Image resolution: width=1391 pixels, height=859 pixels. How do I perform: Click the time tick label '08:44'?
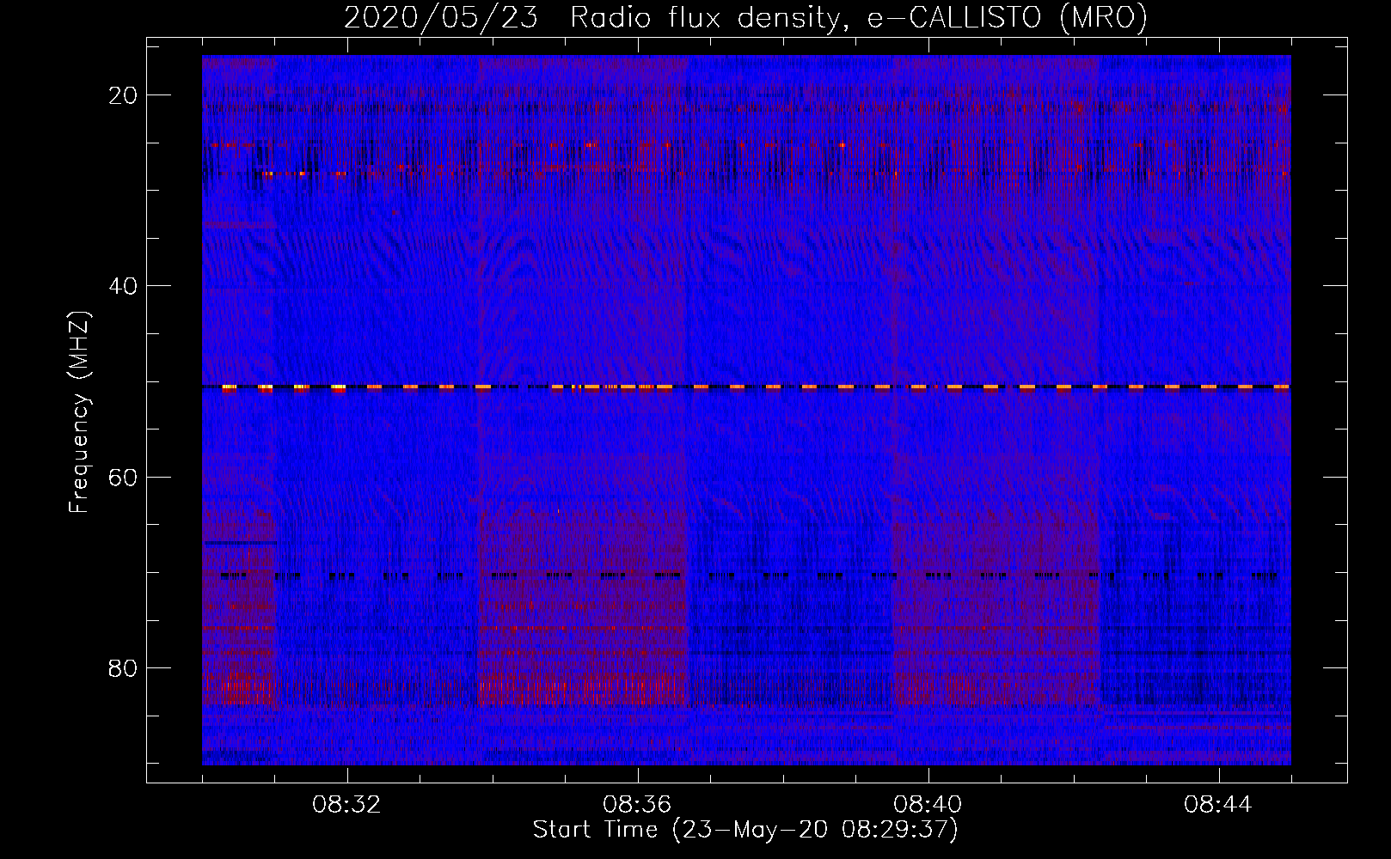[x=1218, y=805]
